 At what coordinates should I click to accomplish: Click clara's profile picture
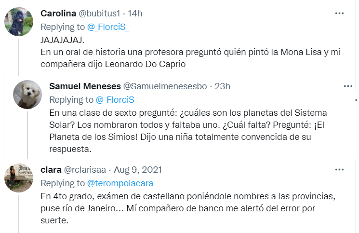(19, 178)
